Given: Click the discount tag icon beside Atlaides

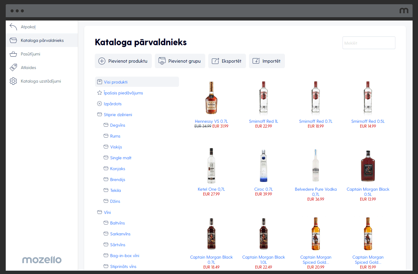Looking at the screenshot, I should [x=13, y=68].
